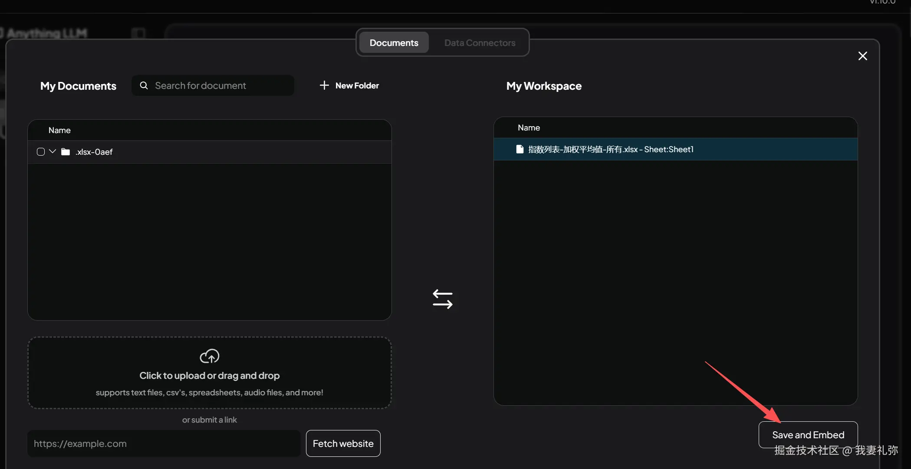The image size is (911, 469).
Task: Click the Fetch website button
Action: coord(343,443)
